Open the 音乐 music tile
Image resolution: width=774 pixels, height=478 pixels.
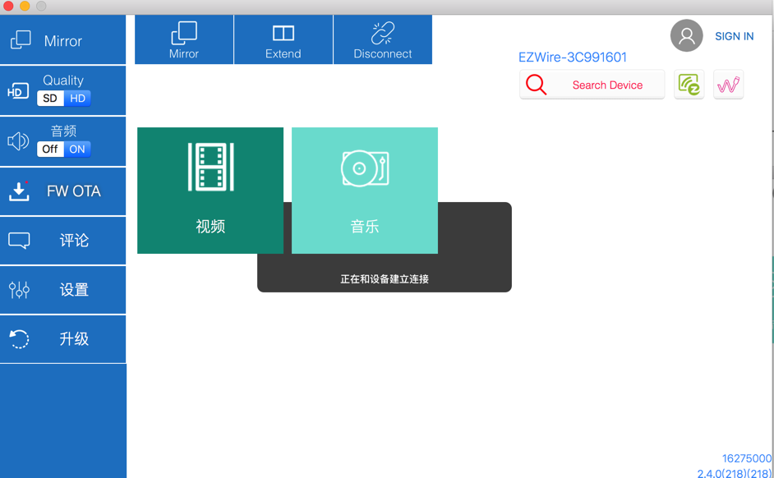[x=365, y=191]
